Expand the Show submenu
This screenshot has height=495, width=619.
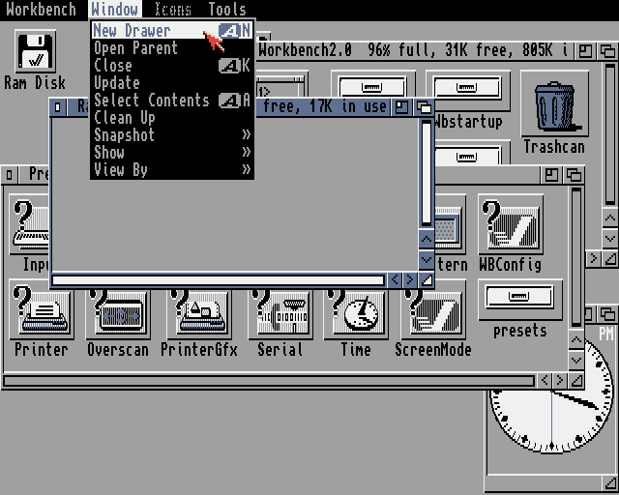pos(172,152)
